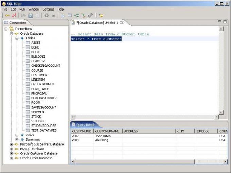Select the PURCHASEORDER table
The width and height of the screenshot is (231, 173).
click(44, 98)
